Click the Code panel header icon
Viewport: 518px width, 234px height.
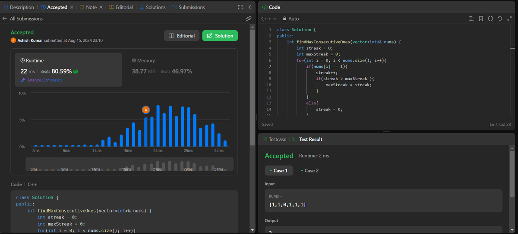coord(265,7)
